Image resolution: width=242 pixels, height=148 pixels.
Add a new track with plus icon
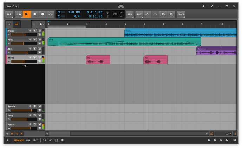pyautogui.click(x=25, y=66)
